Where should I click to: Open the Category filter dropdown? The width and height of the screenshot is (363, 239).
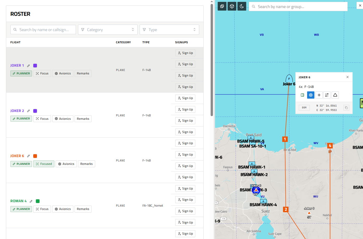click(x=108, y=30)
